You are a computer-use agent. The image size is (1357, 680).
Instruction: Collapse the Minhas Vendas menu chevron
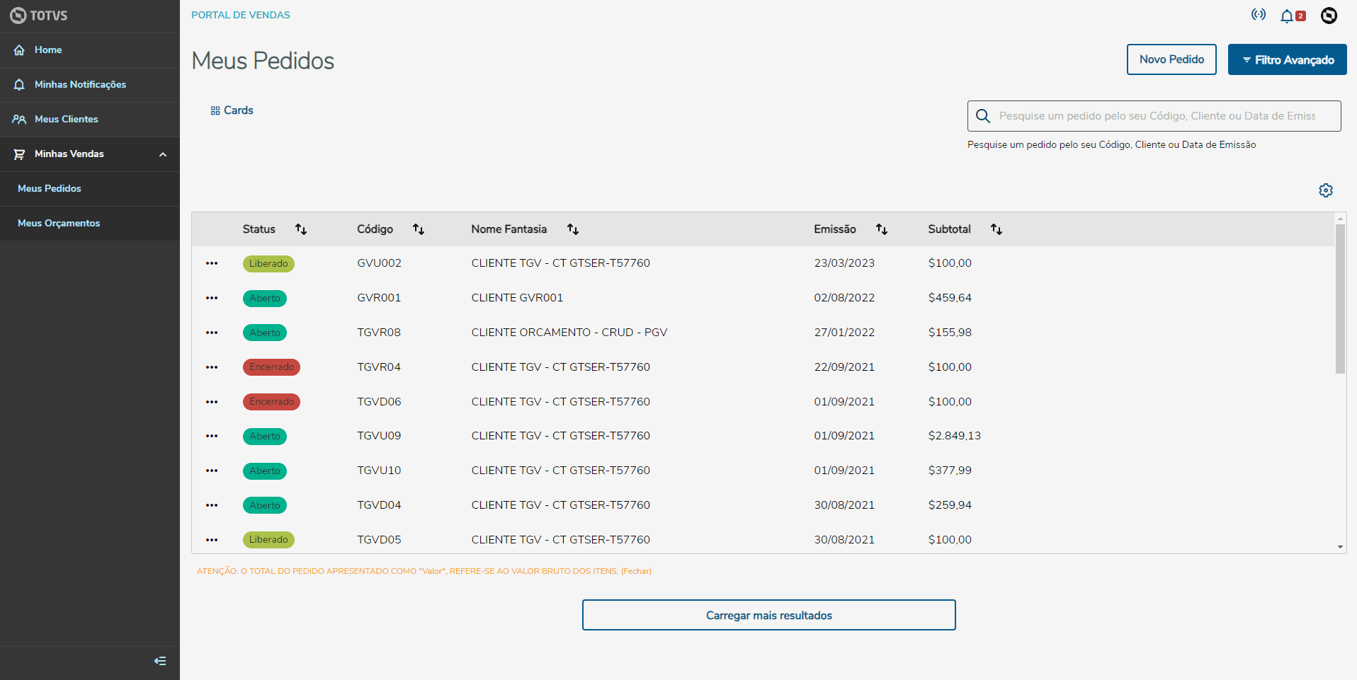(x=163, y=154)
